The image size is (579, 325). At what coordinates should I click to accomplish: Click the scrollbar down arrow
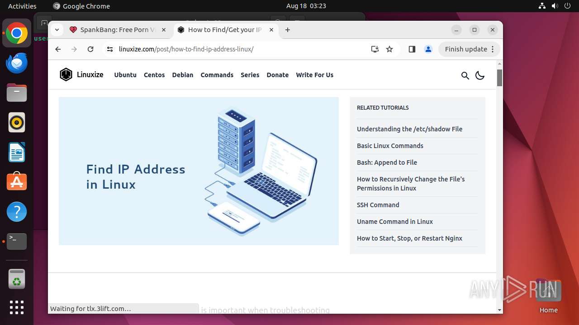tap(499, 310)
